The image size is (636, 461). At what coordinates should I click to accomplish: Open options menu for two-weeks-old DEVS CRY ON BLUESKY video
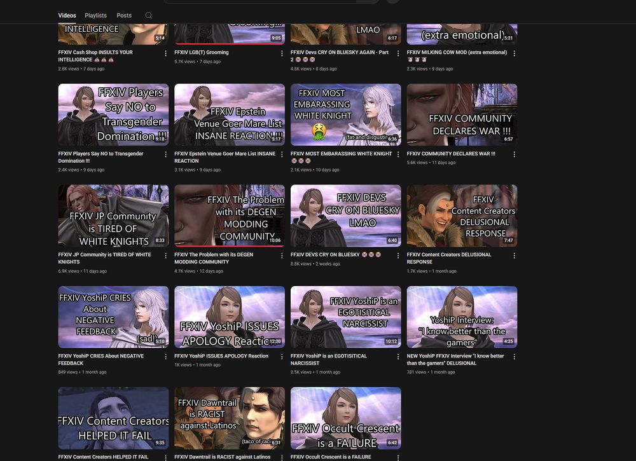pyautogui.click(x=398, y=256)
